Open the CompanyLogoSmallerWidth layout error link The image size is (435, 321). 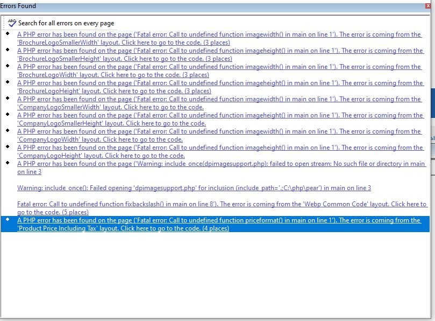219,103
